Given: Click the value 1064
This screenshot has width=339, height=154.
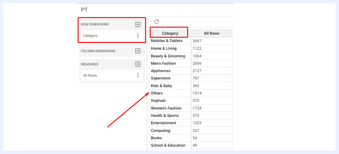Looking at the screenshot, I should coord(197,56).
